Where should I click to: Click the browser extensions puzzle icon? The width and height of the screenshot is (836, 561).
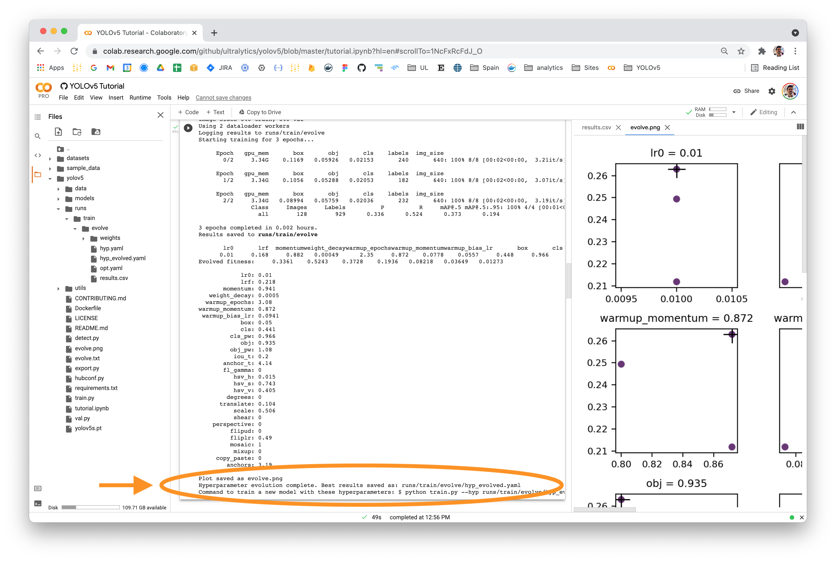click(762, 51)
